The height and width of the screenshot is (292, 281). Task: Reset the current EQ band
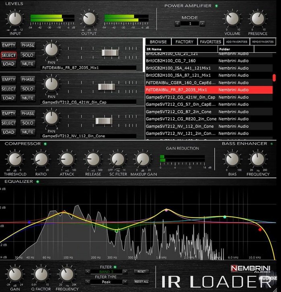(x=142, y=272)
